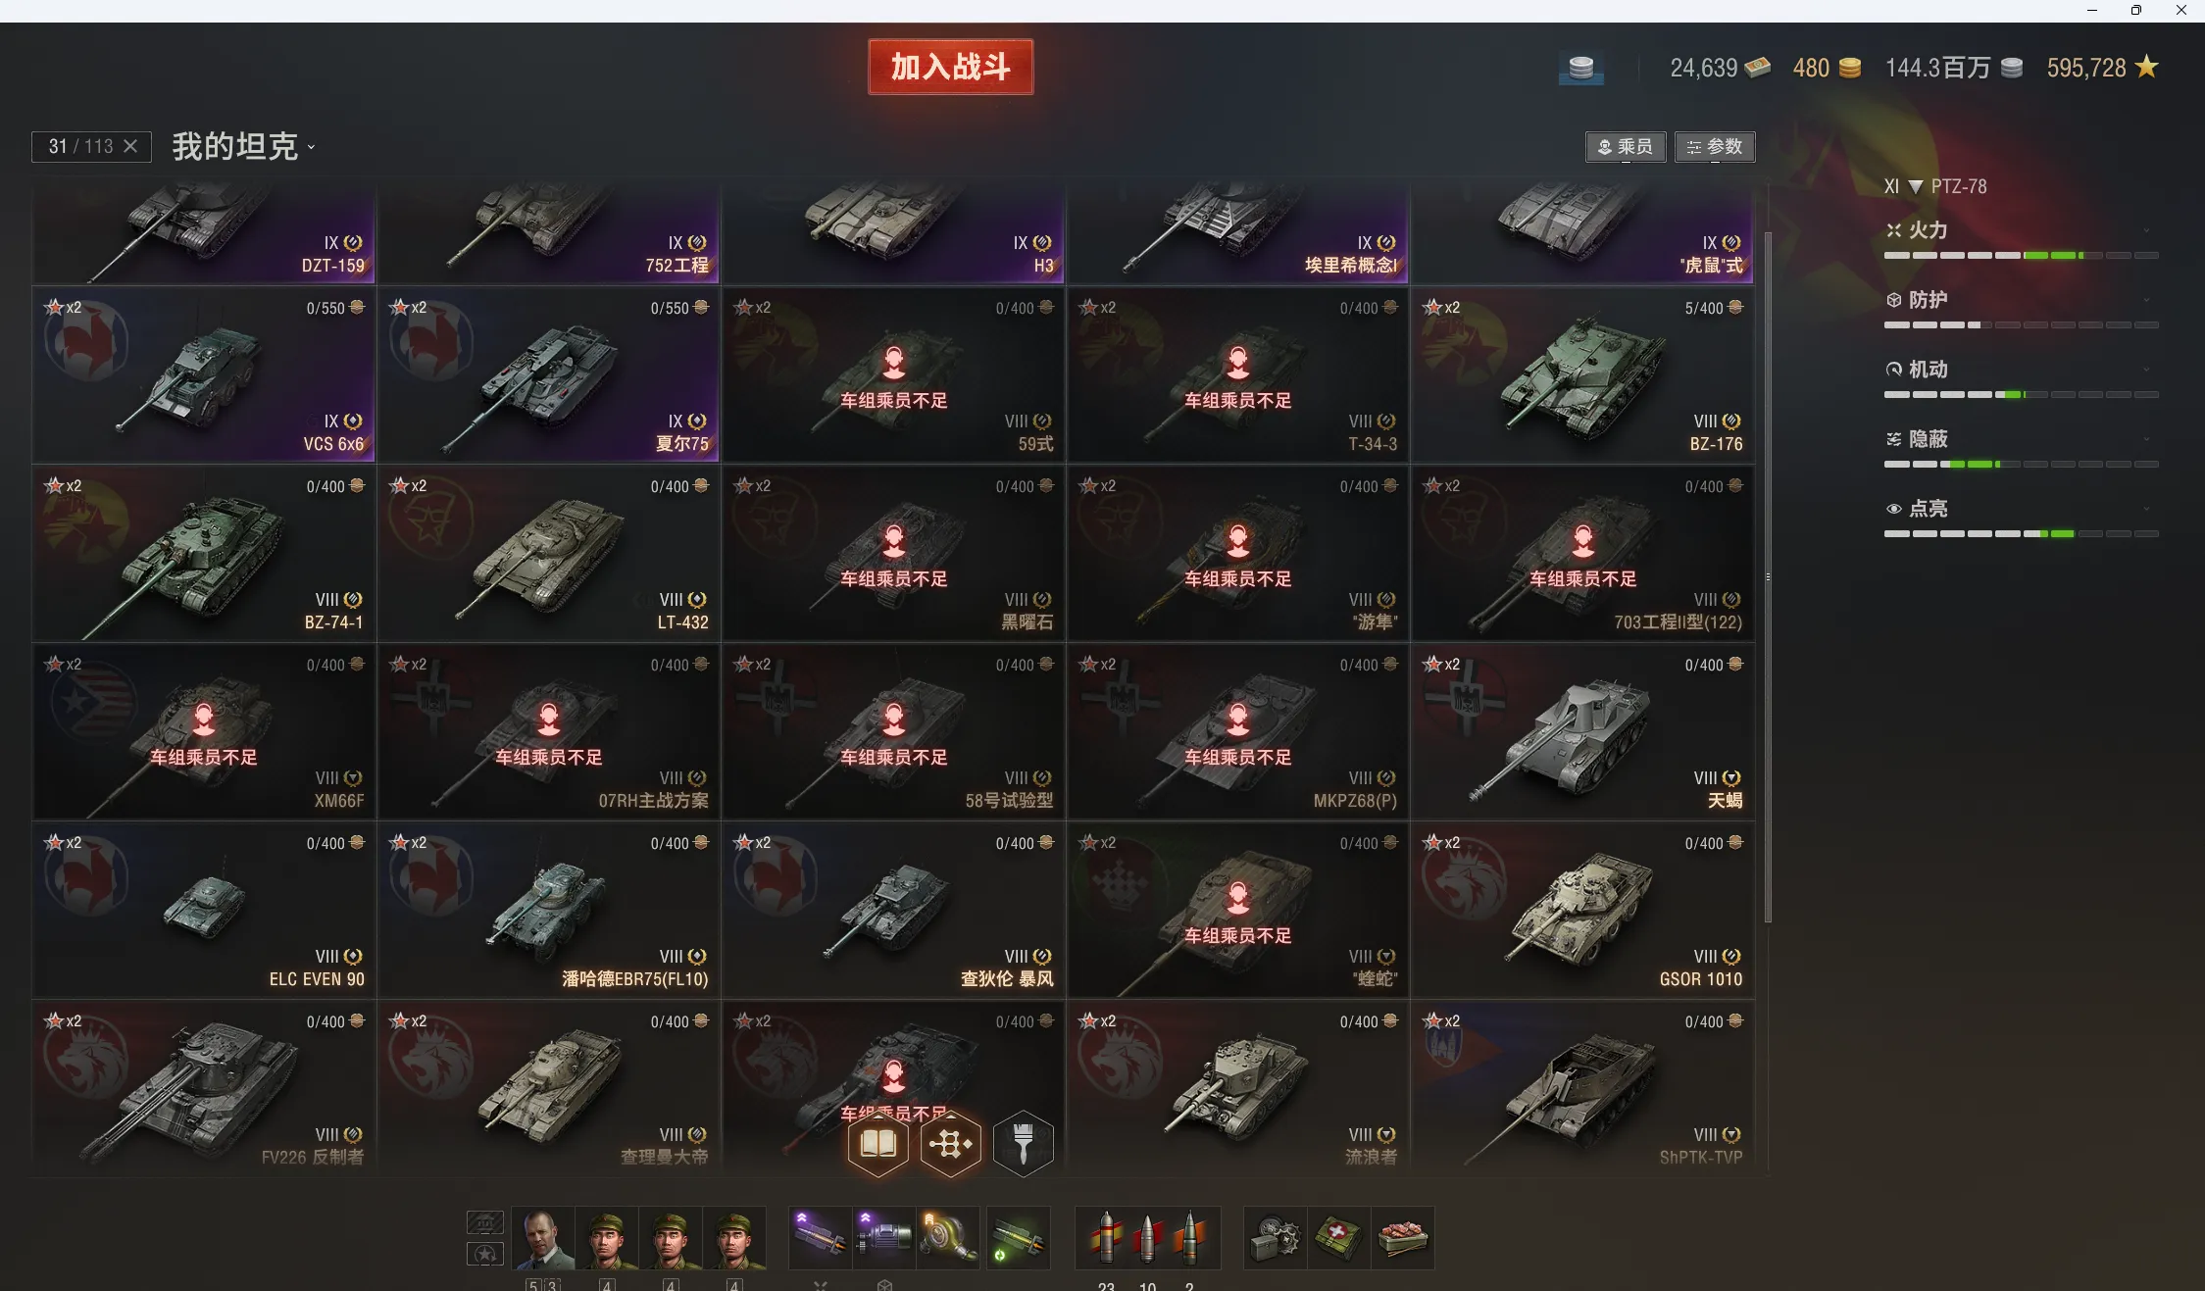Expand the PTZ-78 vehicle selector triangle
Image resolution: width=2205 pixels, height=1291 pixels.
tap(1915, 186)
